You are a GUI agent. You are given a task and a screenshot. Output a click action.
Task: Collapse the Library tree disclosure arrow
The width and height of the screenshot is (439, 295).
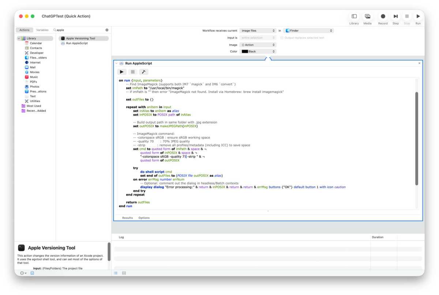19,38
